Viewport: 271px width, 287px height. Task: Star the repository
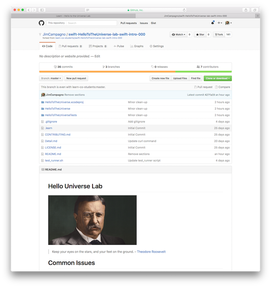click(200, 34)
